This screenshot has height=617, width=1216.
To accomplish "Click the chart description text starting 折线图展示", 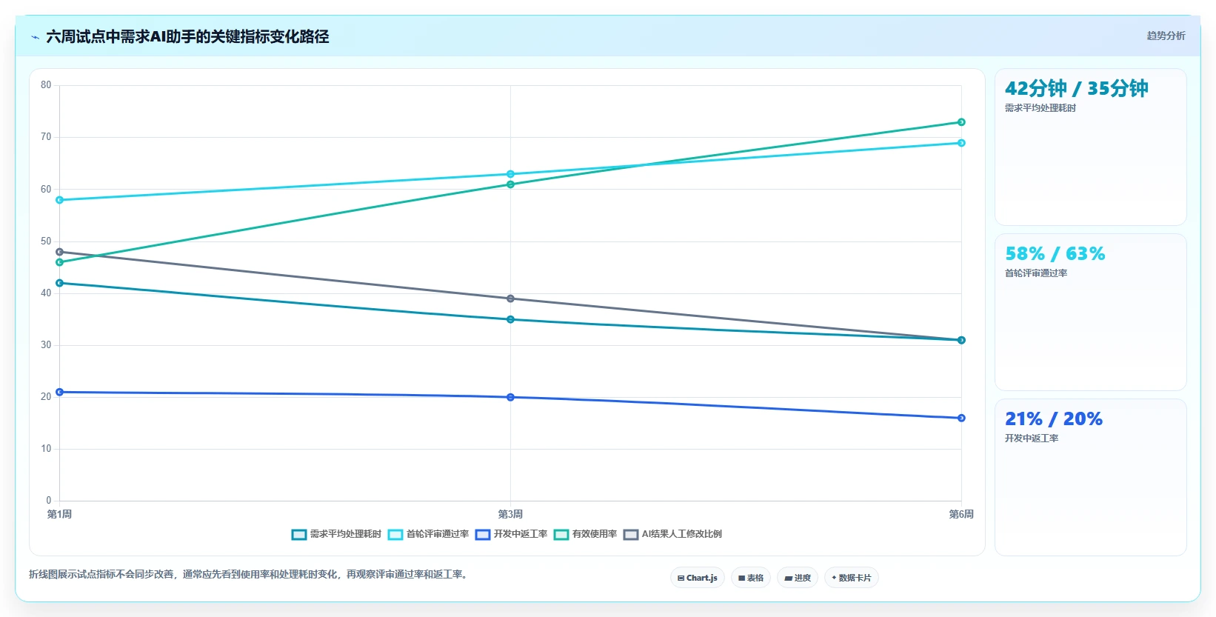I will tap(250, 575).
